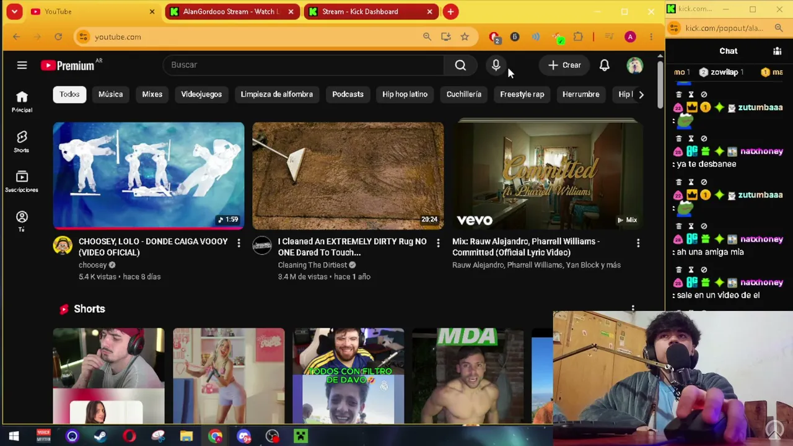Open the Committed Vevo mix thumbnail
The width and height of the screenshot is (793, 446).
(x=548, y=176)
